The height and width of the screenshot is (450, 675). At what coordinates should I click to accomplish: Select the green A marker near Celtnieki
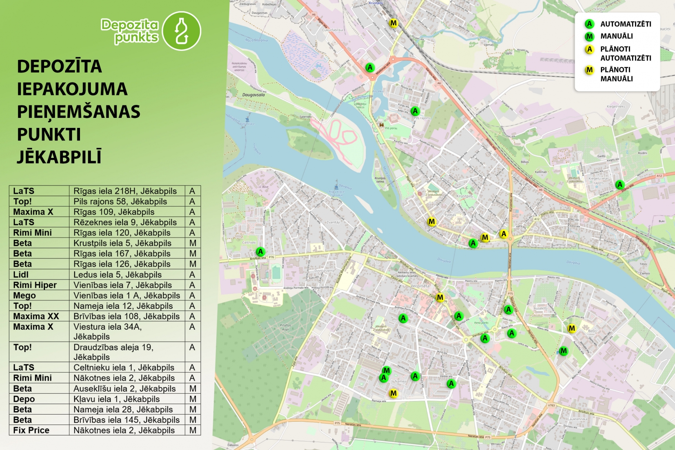coord(260,252)
